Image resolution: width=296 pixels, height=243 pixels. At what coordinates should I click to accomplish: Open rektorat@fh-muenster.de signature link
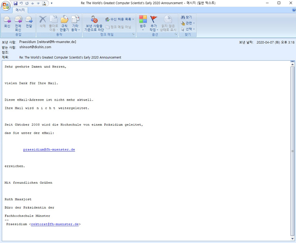55,224
